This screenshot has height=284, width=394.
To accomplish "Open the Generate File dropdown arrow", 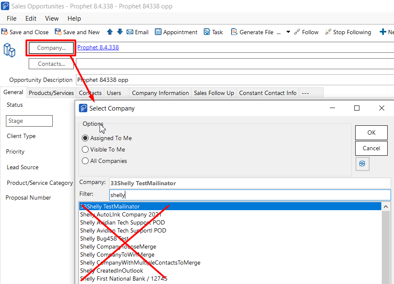I will 288,32.
